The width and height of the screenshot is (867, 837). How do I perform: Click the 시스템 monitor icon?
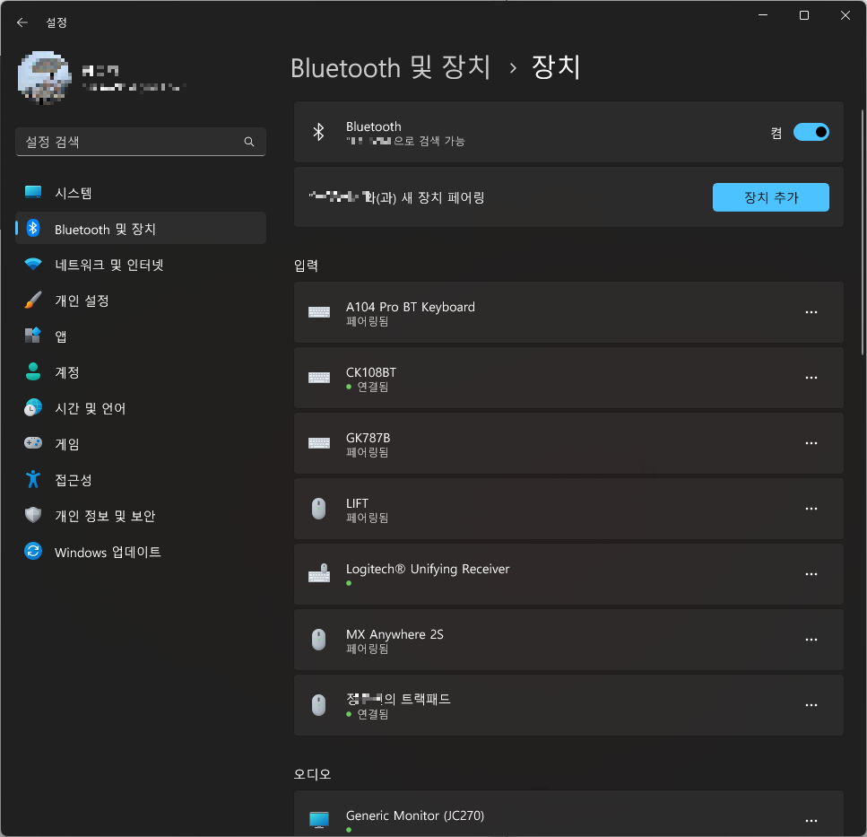click(x=33, y=192)
